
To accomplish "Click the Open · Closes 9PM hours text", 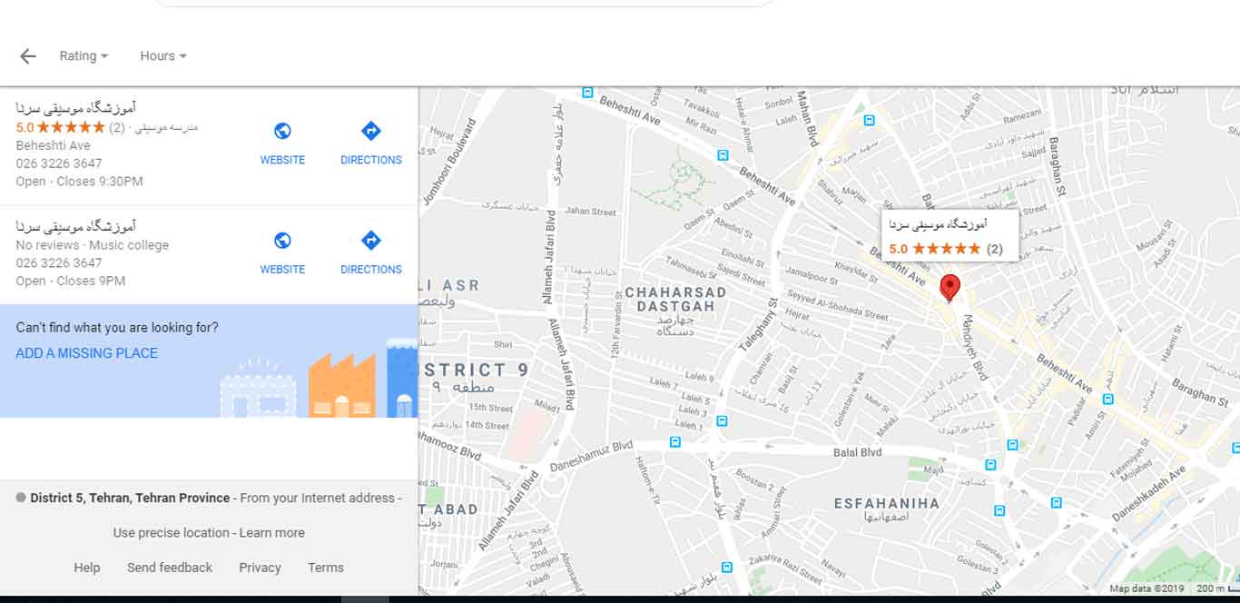I will (x=71, y=282).
